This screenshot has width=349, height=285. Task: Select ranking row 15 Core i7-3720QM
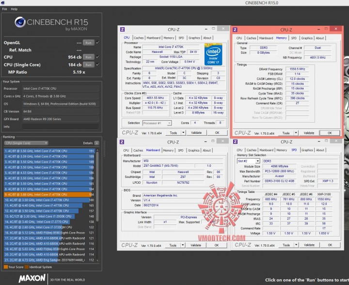pos(49,227)
